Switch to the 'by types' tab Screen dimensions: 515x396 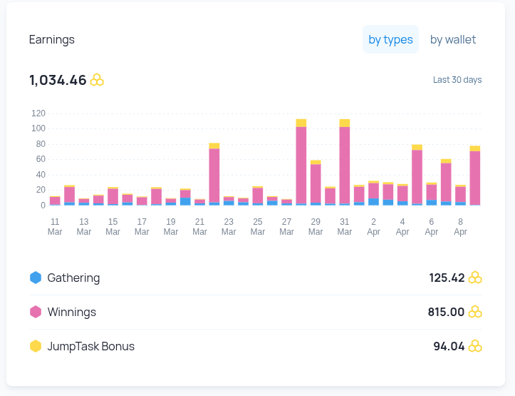click(390, 40)
